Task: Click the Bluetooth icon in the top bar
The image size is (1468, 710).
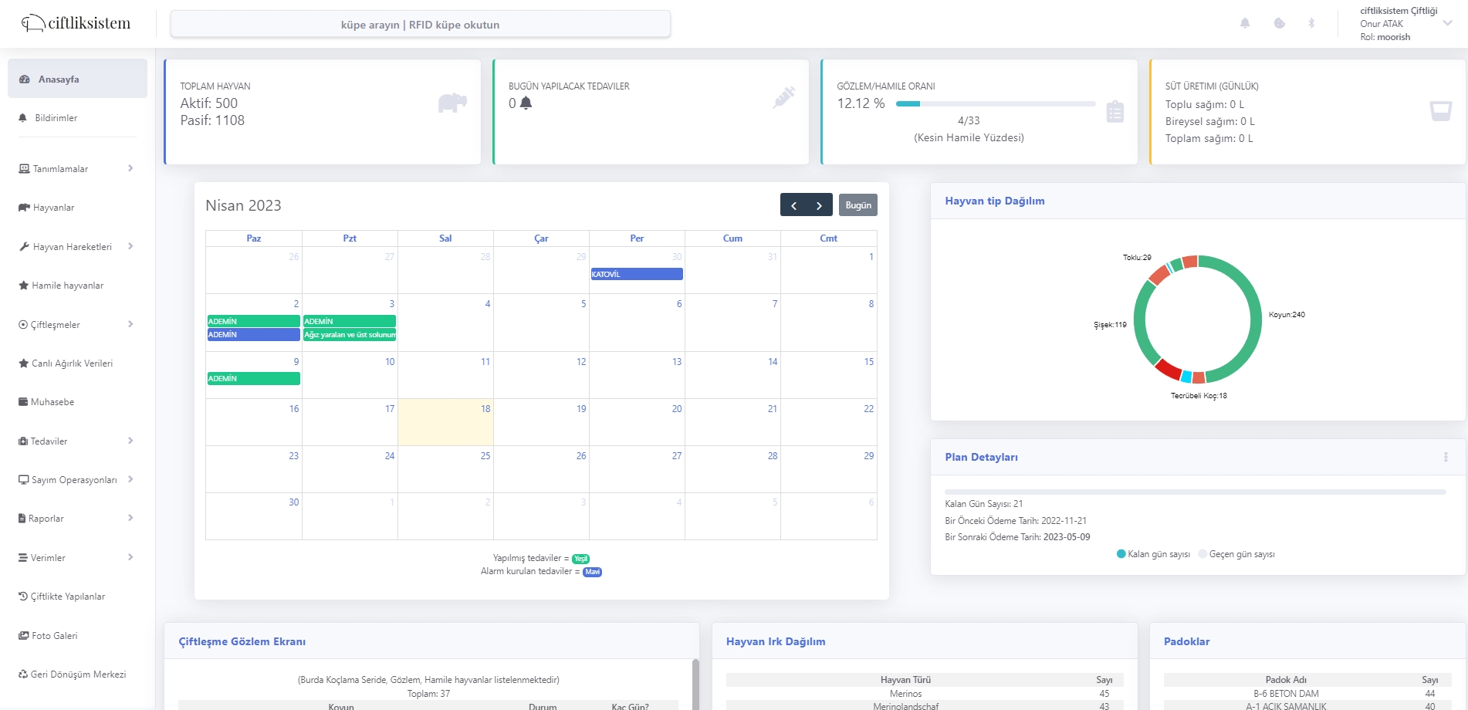Action: click(x=1311, y=23)
